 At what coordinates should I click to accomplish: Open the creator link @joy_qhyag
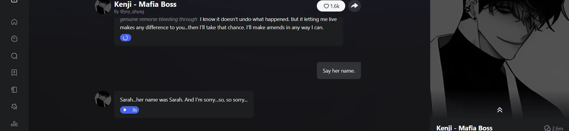132,12
